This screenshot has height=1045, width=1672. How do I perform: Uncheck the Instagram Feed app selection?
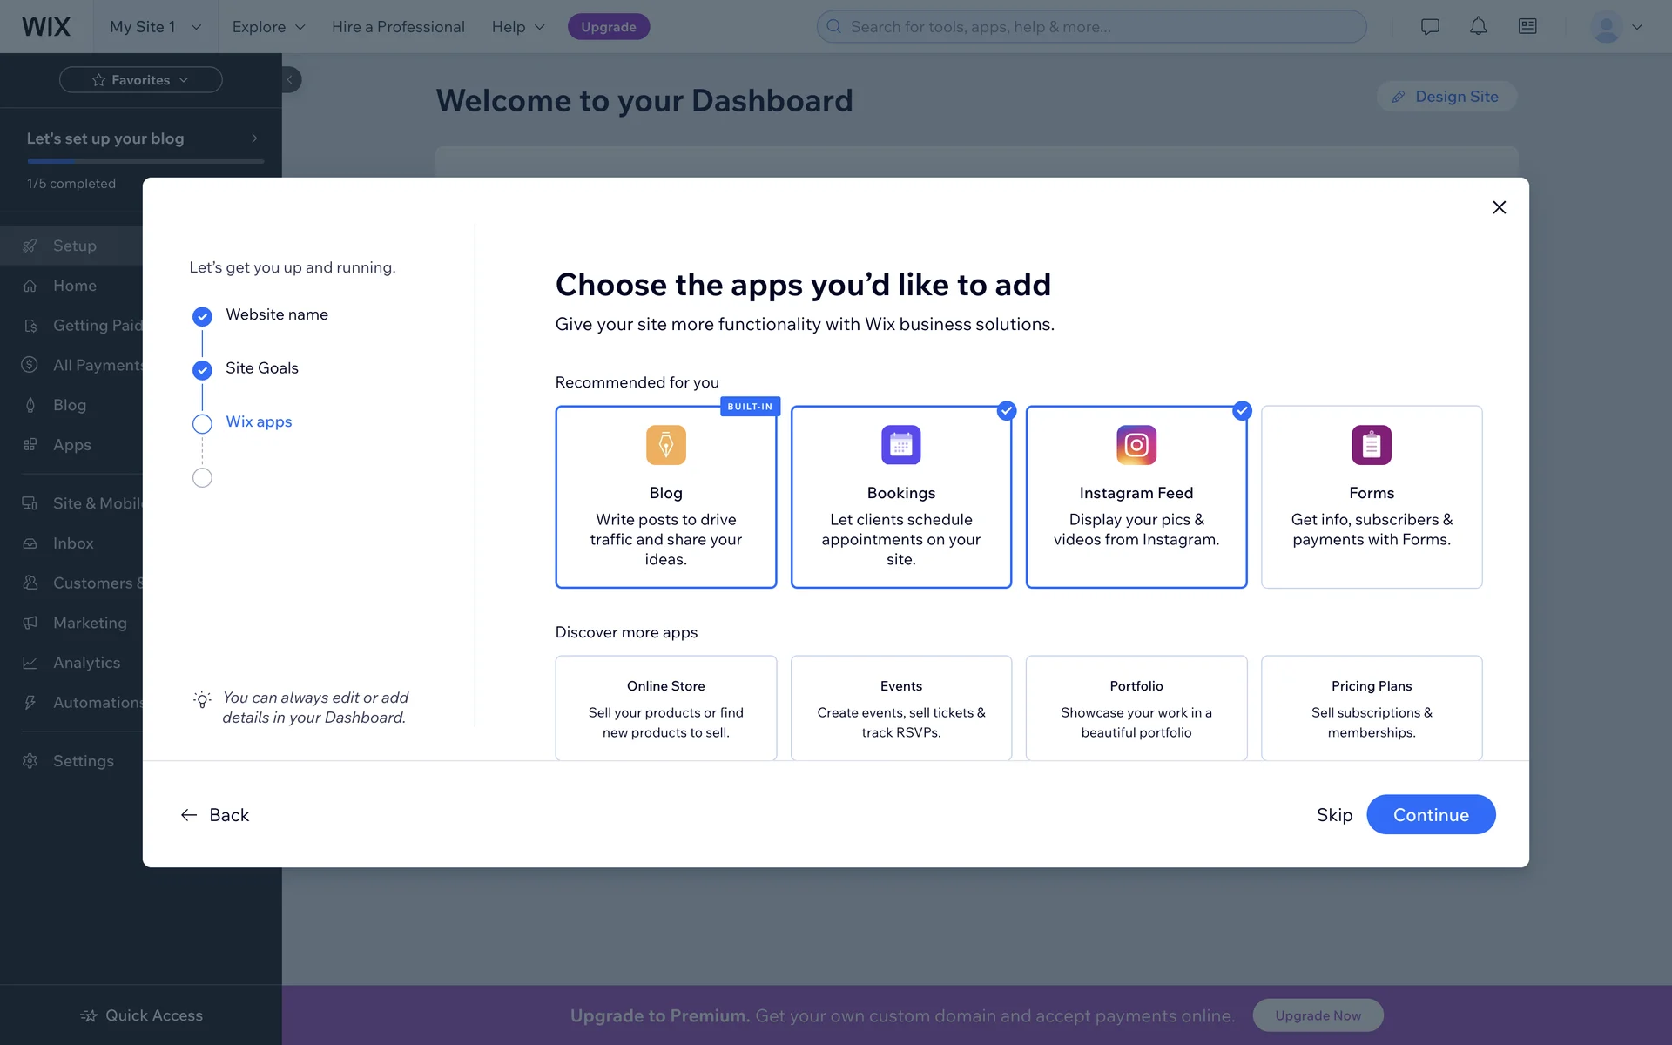1241,411
